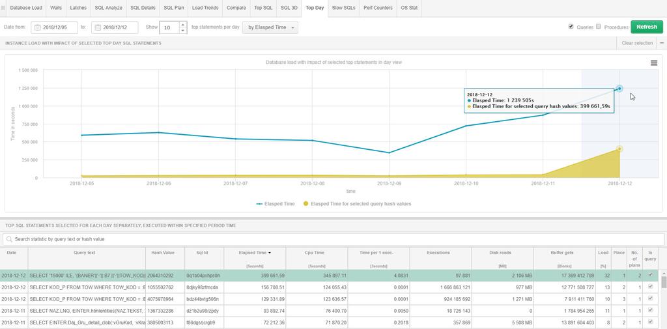Image resolution: width=667 pixels, height=329 pixels.
Task: Switch to the Database Load tab
Action: [26, 8]
